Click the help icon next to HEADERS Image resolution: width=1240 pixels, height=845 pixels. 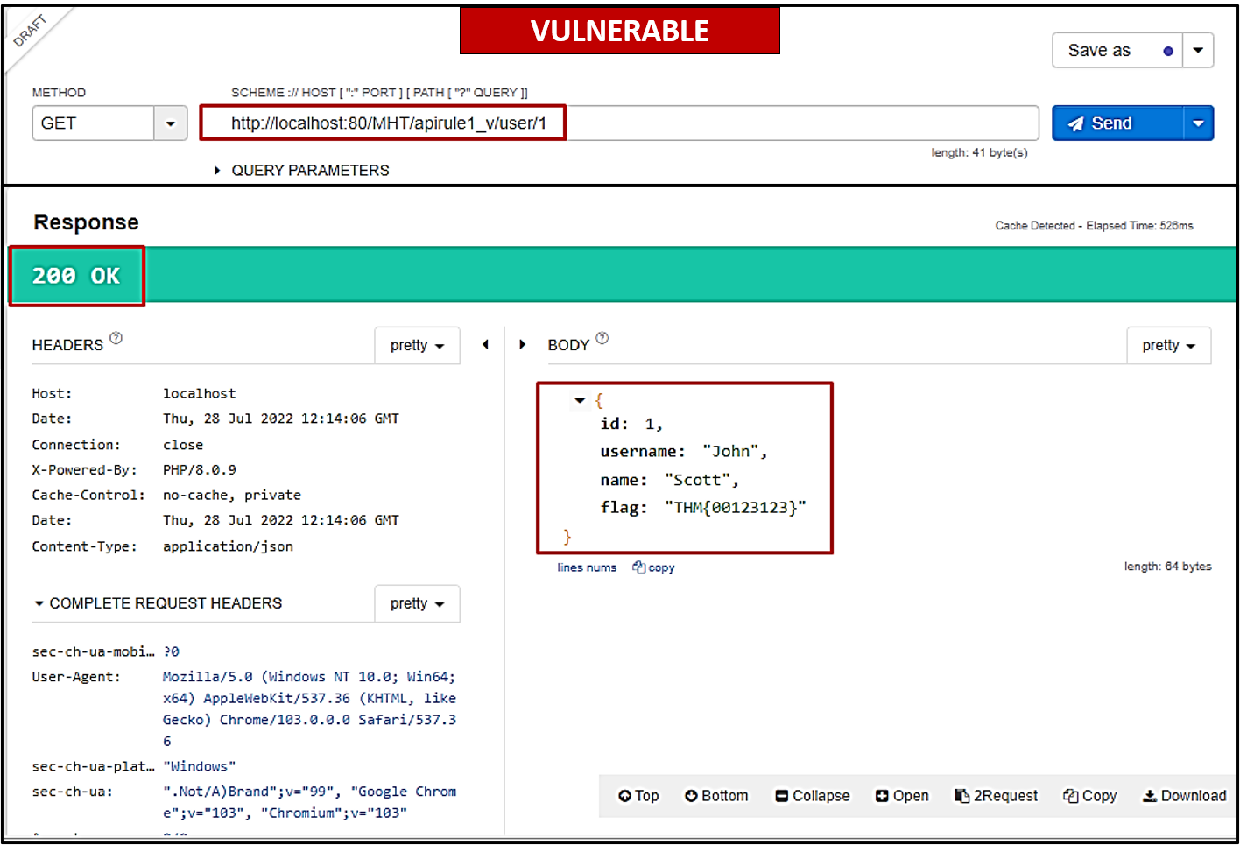(x=116, y=338)
